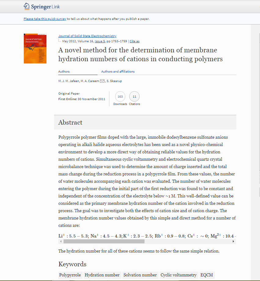Click the Hydration number keyword tag
260x281 pixels.
[x=102, y=275]
